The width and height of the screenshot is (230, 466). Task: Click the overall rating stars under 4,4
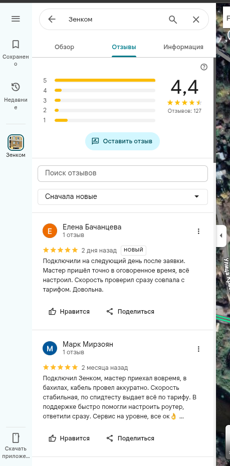tap(184, 103)
